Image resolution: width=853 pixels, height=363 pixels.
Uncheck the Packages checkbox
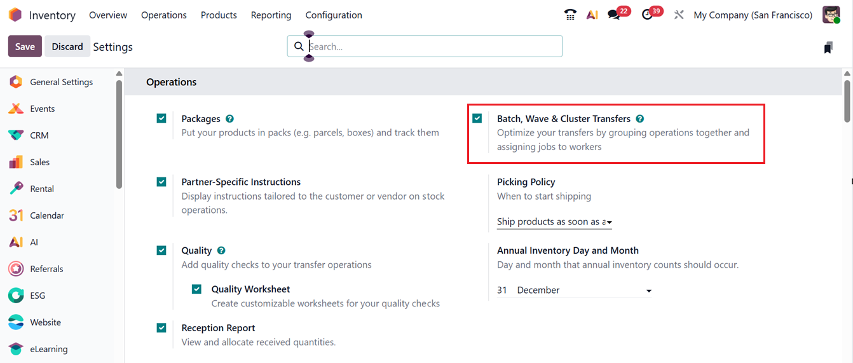coord(161,118)
